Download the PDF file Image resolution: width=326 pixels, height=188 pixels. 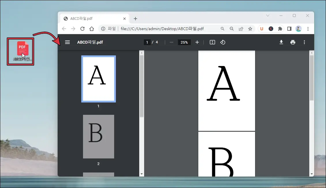point(281,42)
